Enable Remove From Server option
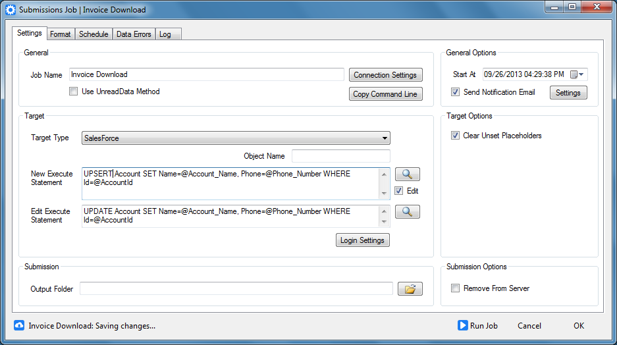 [455, 288]
